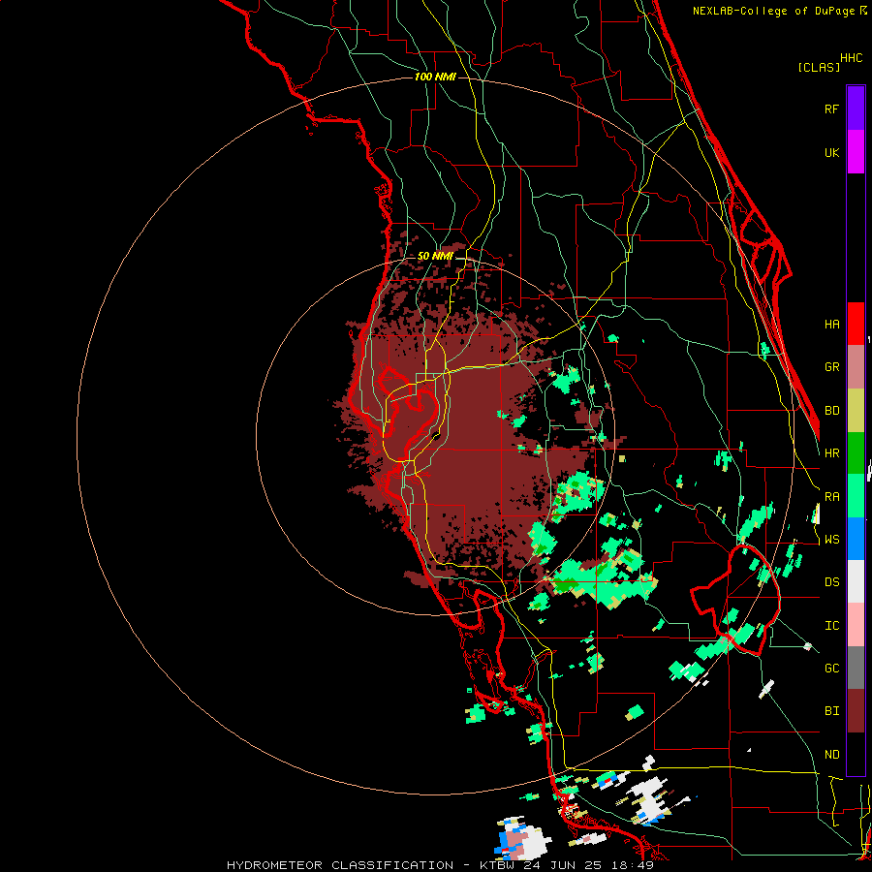Click the 50 NMI range ring label
The height and width of the screenshot is (872, 872).
point(435,257)
